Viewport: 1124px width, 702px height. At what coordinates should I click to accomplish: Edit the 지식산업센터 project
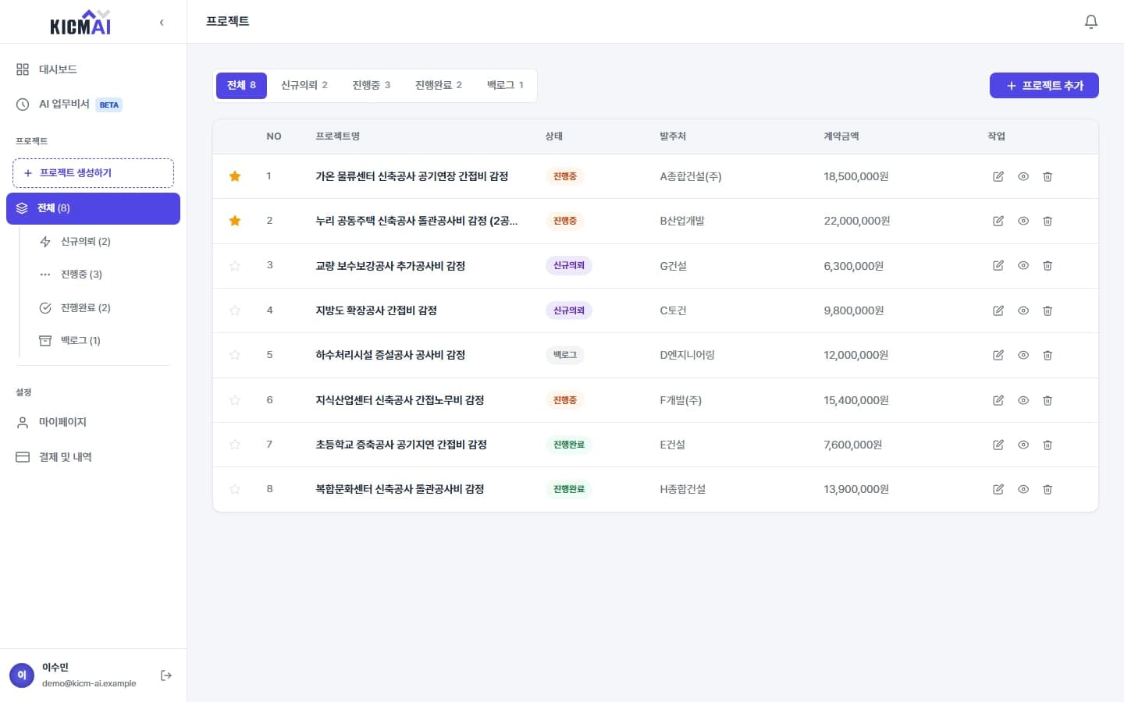coord(998,400)
